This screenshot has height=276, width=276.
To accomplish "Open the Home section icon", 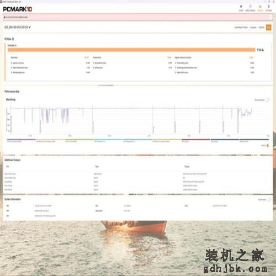I will click(x=241, y=7).
